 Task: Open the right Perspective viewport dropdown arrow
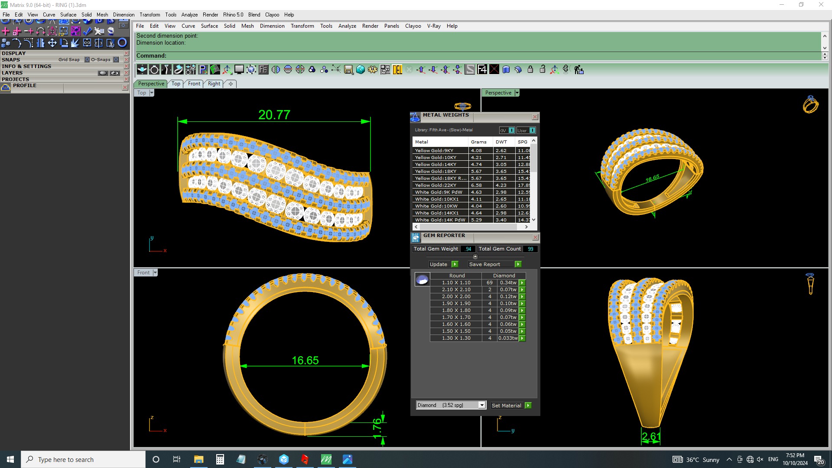tap(517, 93)
